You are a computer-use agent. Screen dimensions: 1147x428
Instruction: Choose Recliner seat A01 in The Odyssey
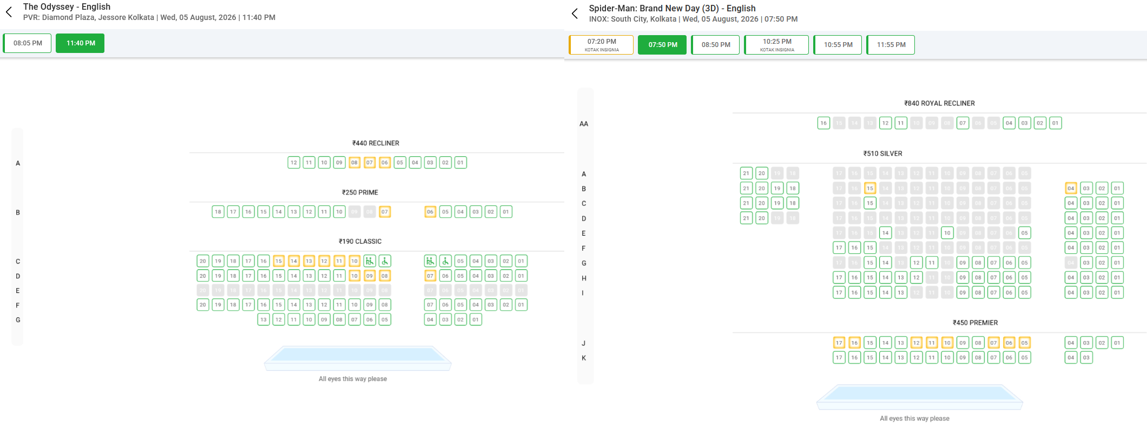coord(460,163)
